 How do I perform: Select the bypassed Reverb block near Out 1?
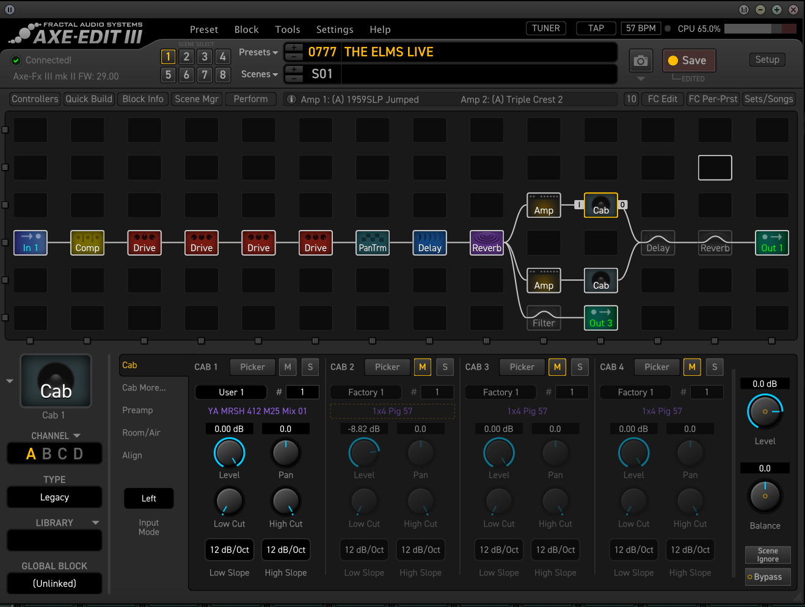pos(715,243)
